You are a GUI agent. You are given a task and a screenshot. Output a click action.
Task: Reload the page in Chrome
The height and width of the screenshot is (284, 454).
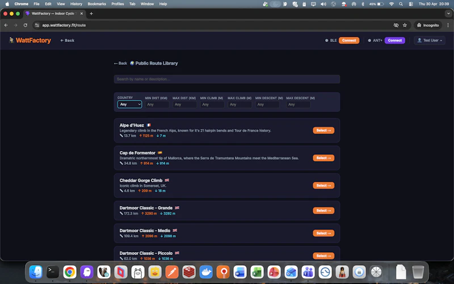tap(26, 25)
